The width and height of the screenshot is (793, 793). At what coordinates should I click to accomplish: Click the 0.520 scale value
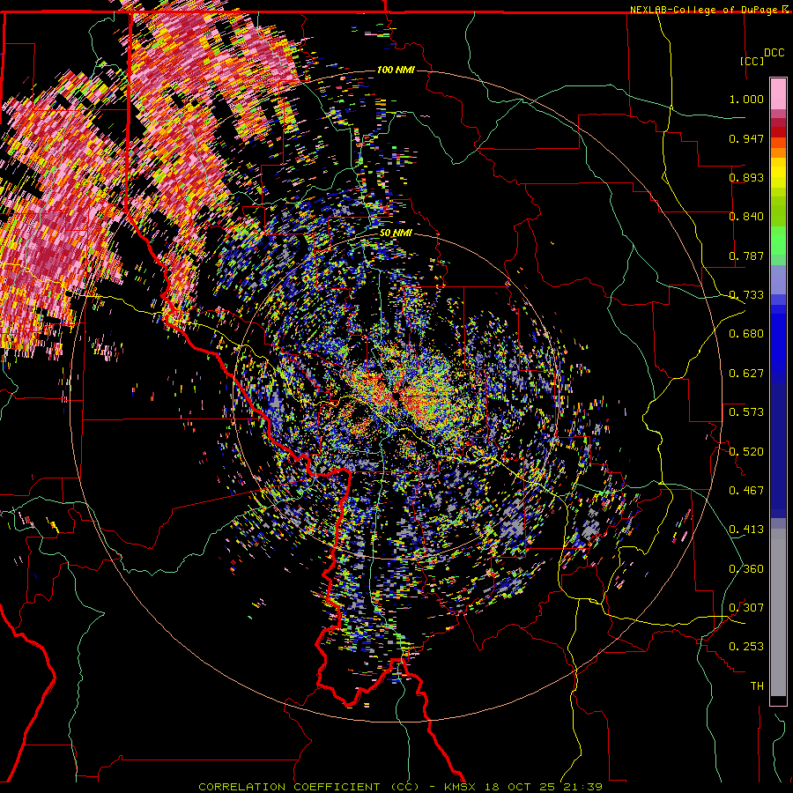point(746,451)
